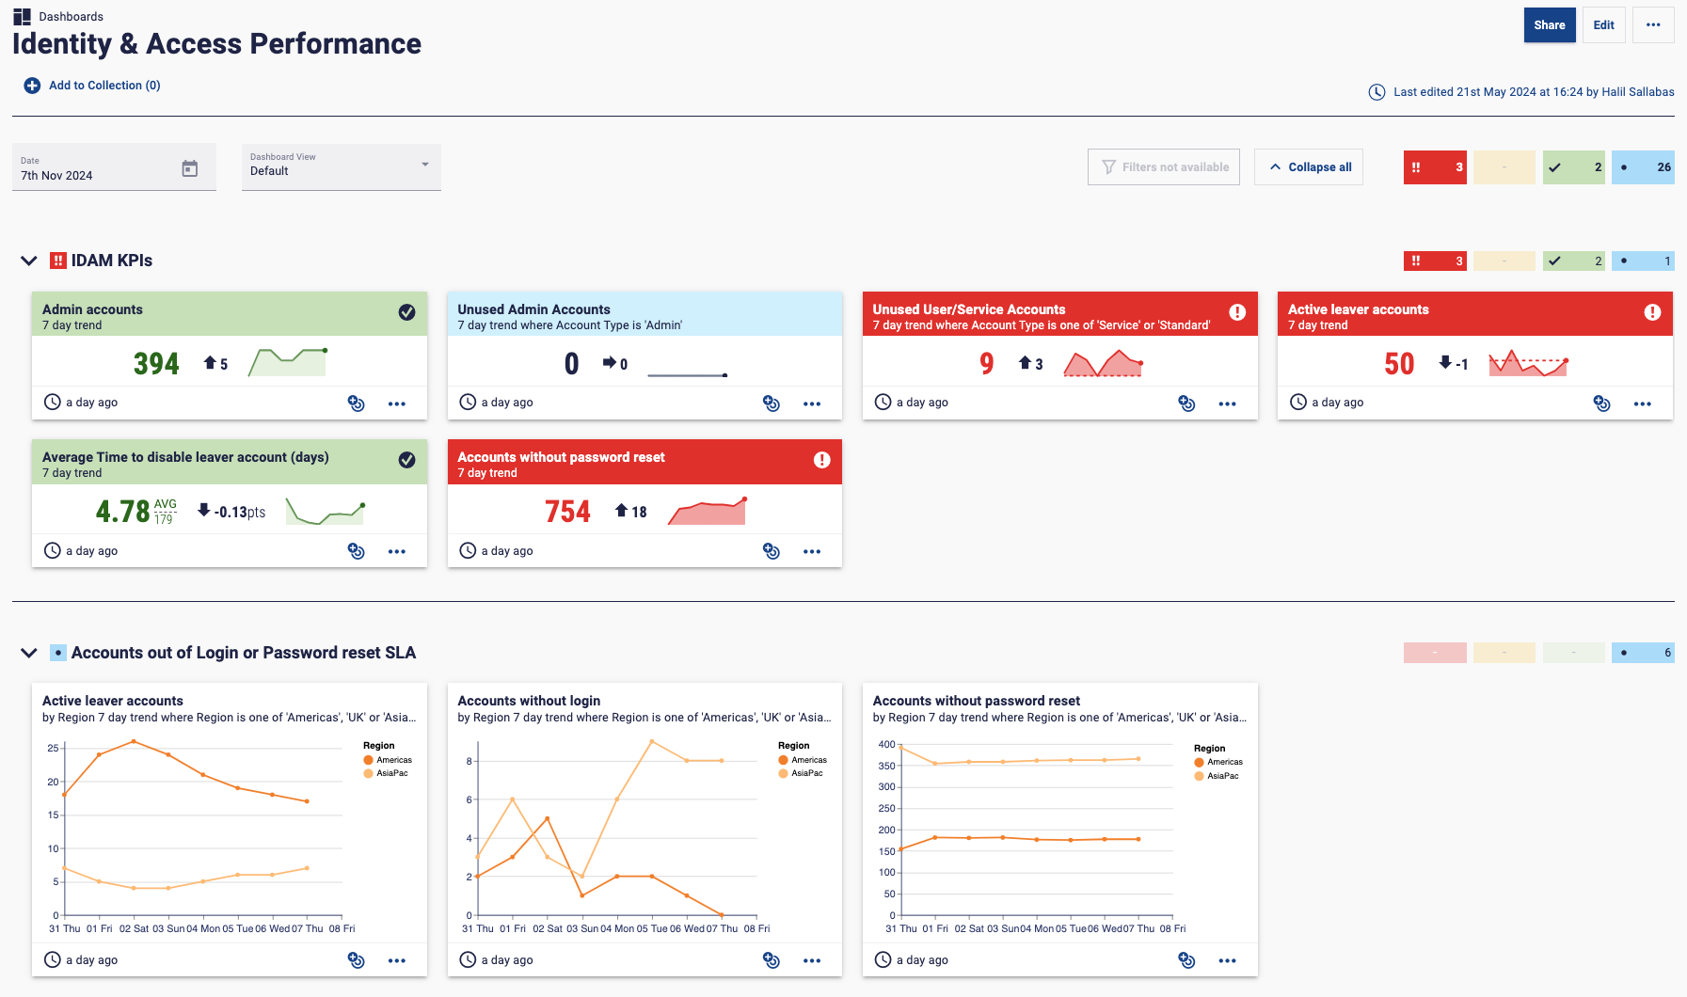
Task: Open the Dashboard View dropdown
Action: coord(341,166)
